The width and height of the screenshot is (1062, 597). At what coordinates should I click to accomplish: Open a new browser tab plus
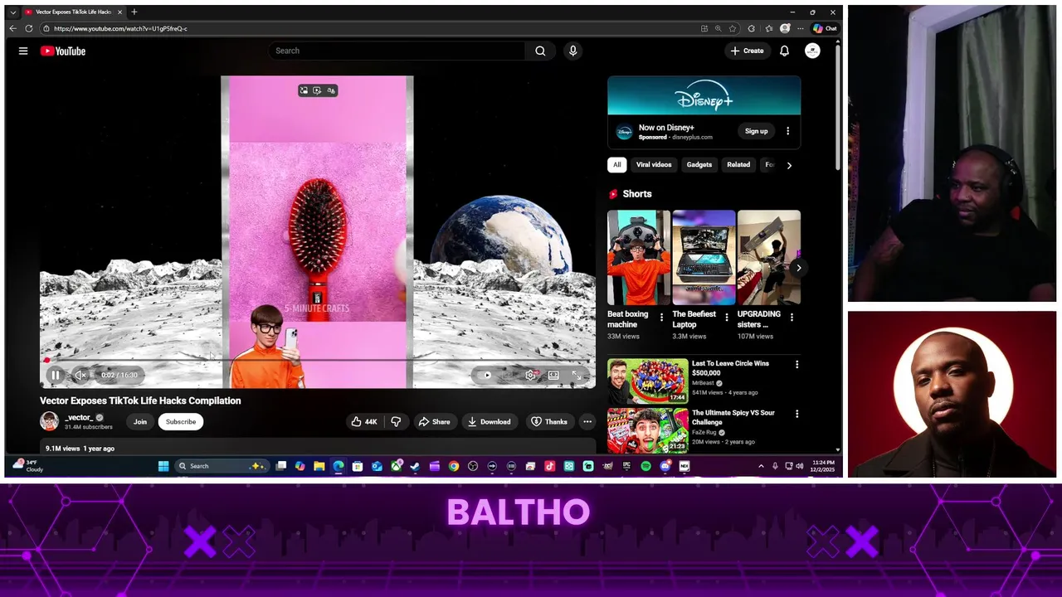(134, 12)
